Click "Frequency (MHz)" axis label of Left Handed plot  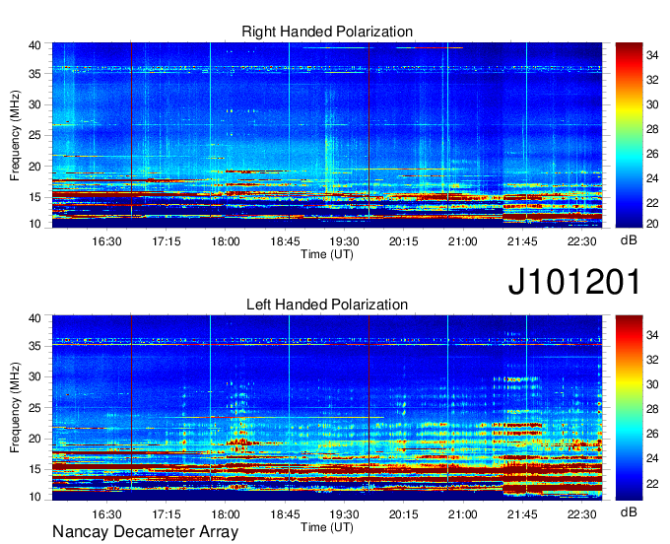pos(15,408)
